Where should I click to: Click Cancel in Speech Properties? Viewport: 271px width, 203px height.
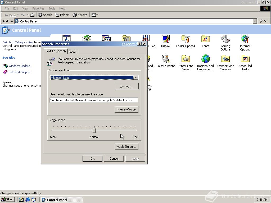(x=114, y=159)
